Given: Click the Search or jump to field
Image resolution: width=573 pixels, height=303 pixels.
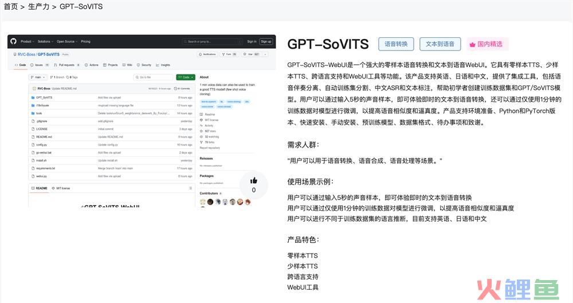Looking at the screenshot, I should (213, 42).
